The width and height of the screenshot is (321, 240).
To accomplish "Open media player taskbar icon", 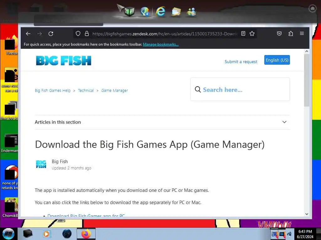I will coord(47,234).
